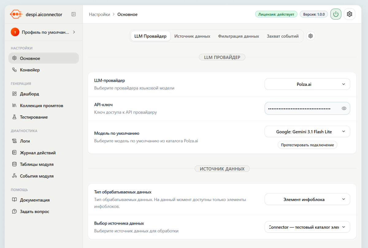This screenshot has height=248, width=368.
Task: Open settings gear in top right header
Action: (x=350, y=14)
